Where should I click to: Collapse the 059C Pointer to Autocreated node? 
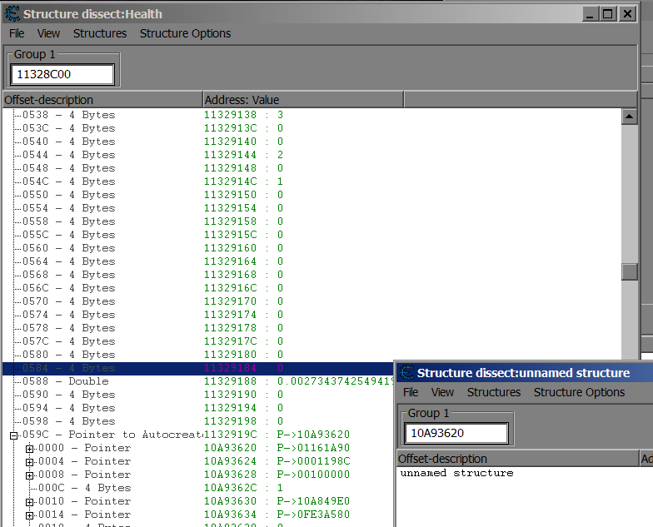point(14,435)
